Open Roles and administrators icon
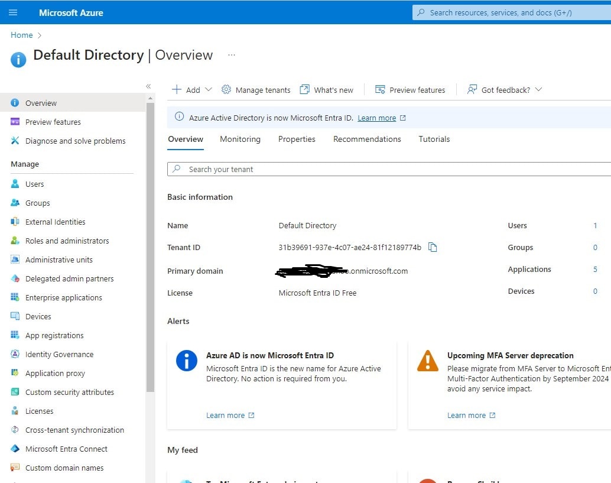The height and width of the screenshot is (483, 611). point(15,241)
